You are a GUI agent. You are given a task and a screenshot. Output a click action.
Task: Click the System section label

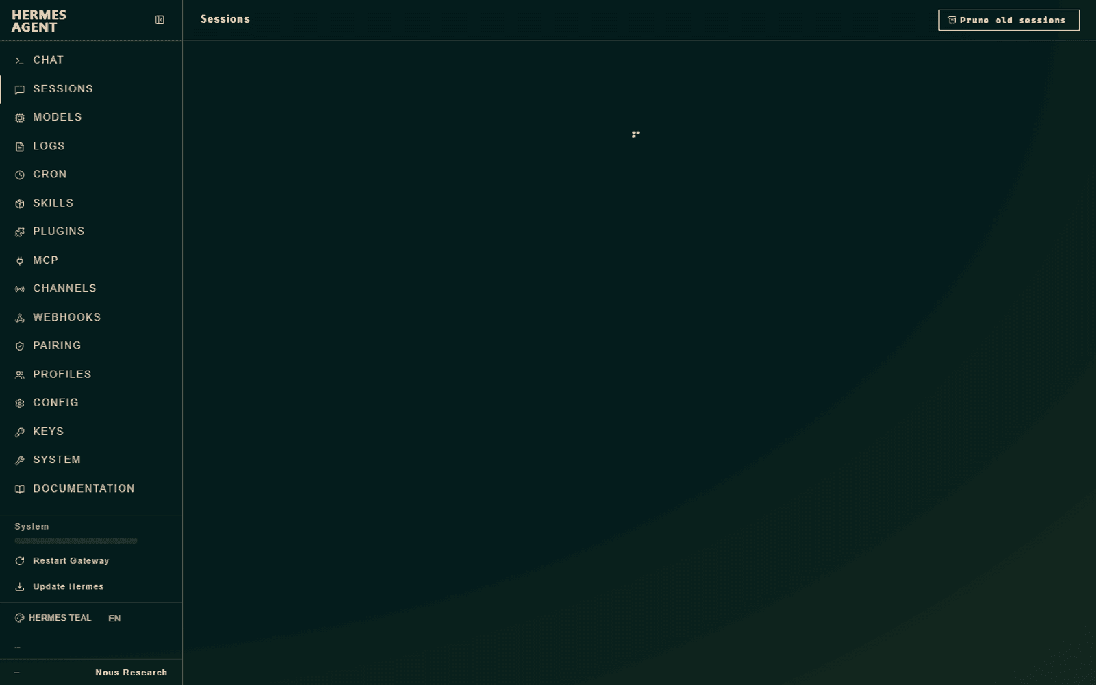coord(32,526)
